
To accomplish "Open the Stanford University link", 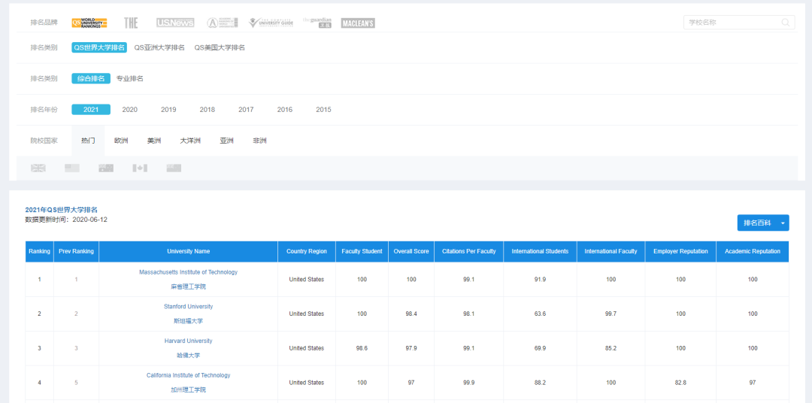I will click(189, 307).
